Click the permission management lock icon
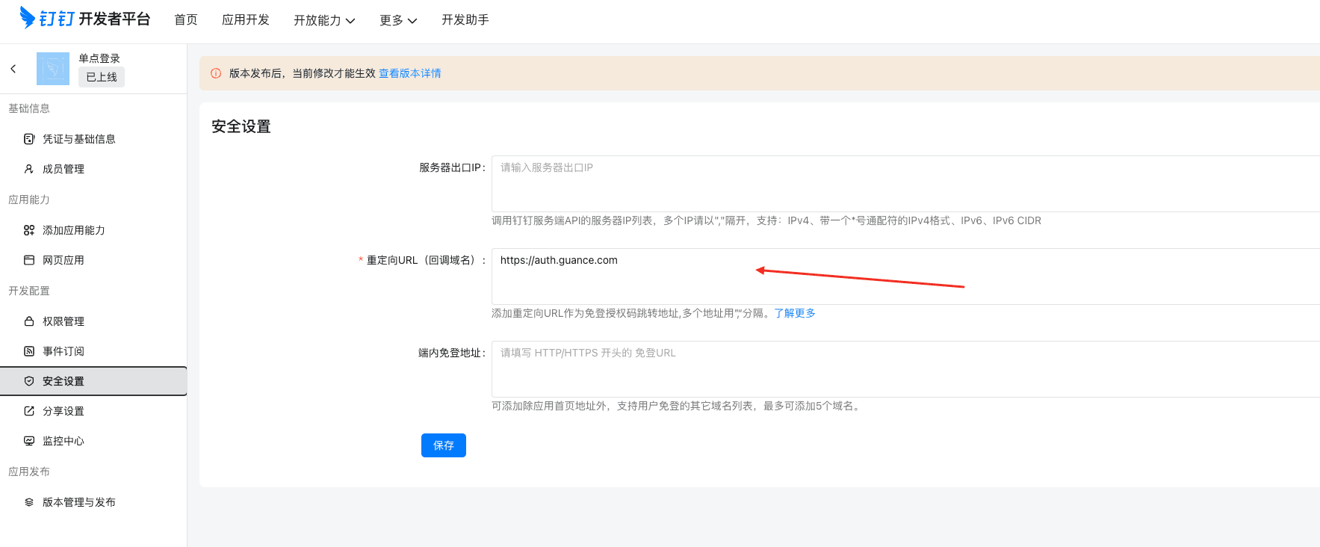Viewport: 1320px width, 547px height. tap(29, 321)
